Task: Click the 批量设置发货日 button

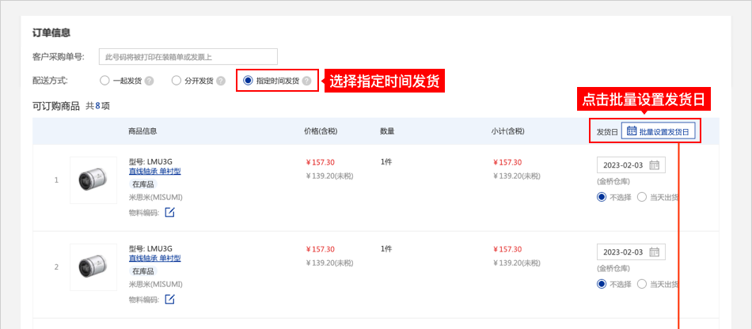Action: (659, 131)
